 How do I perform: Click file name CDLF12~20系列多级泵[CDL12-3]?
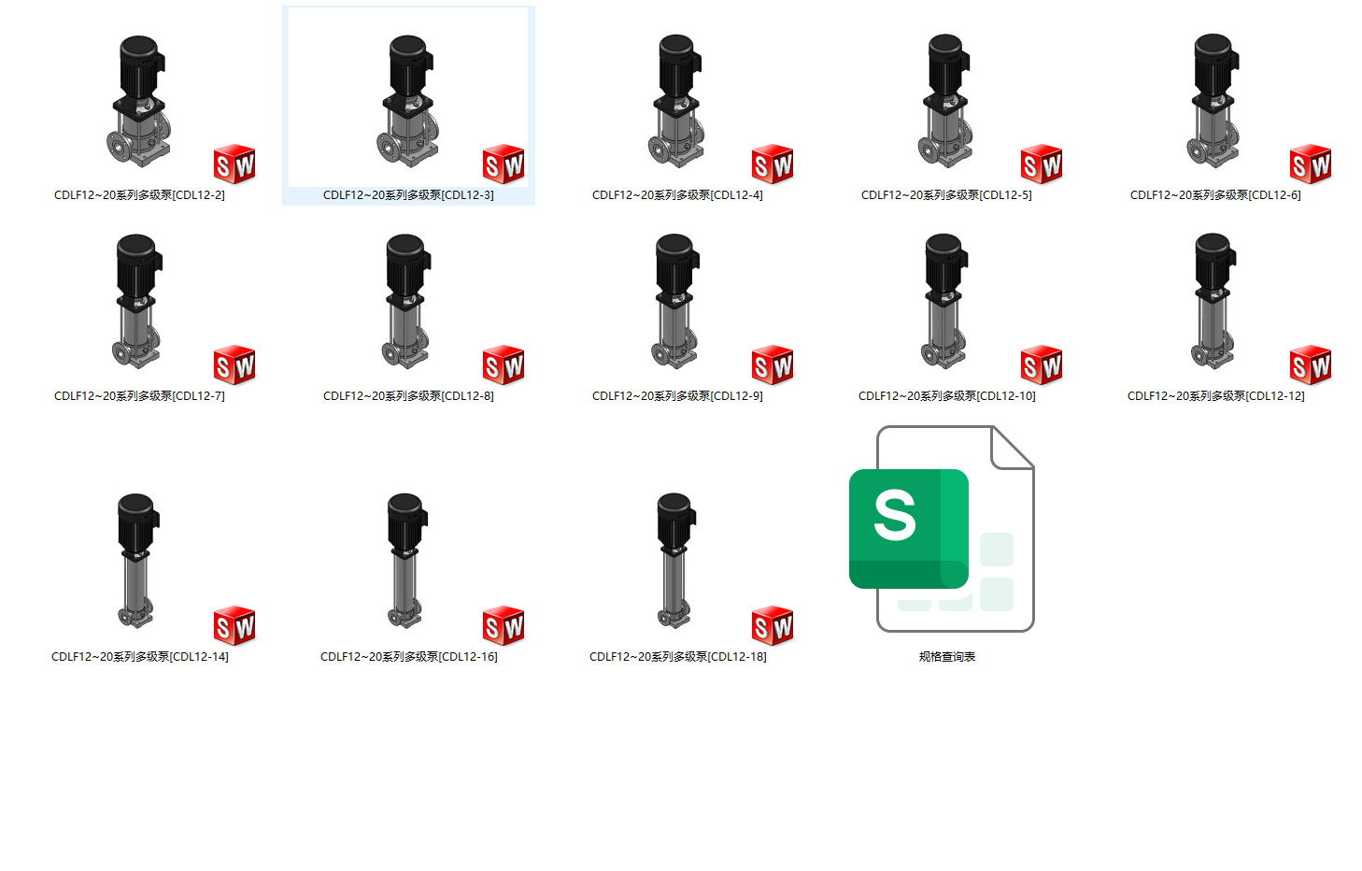(x=408, y=195)
